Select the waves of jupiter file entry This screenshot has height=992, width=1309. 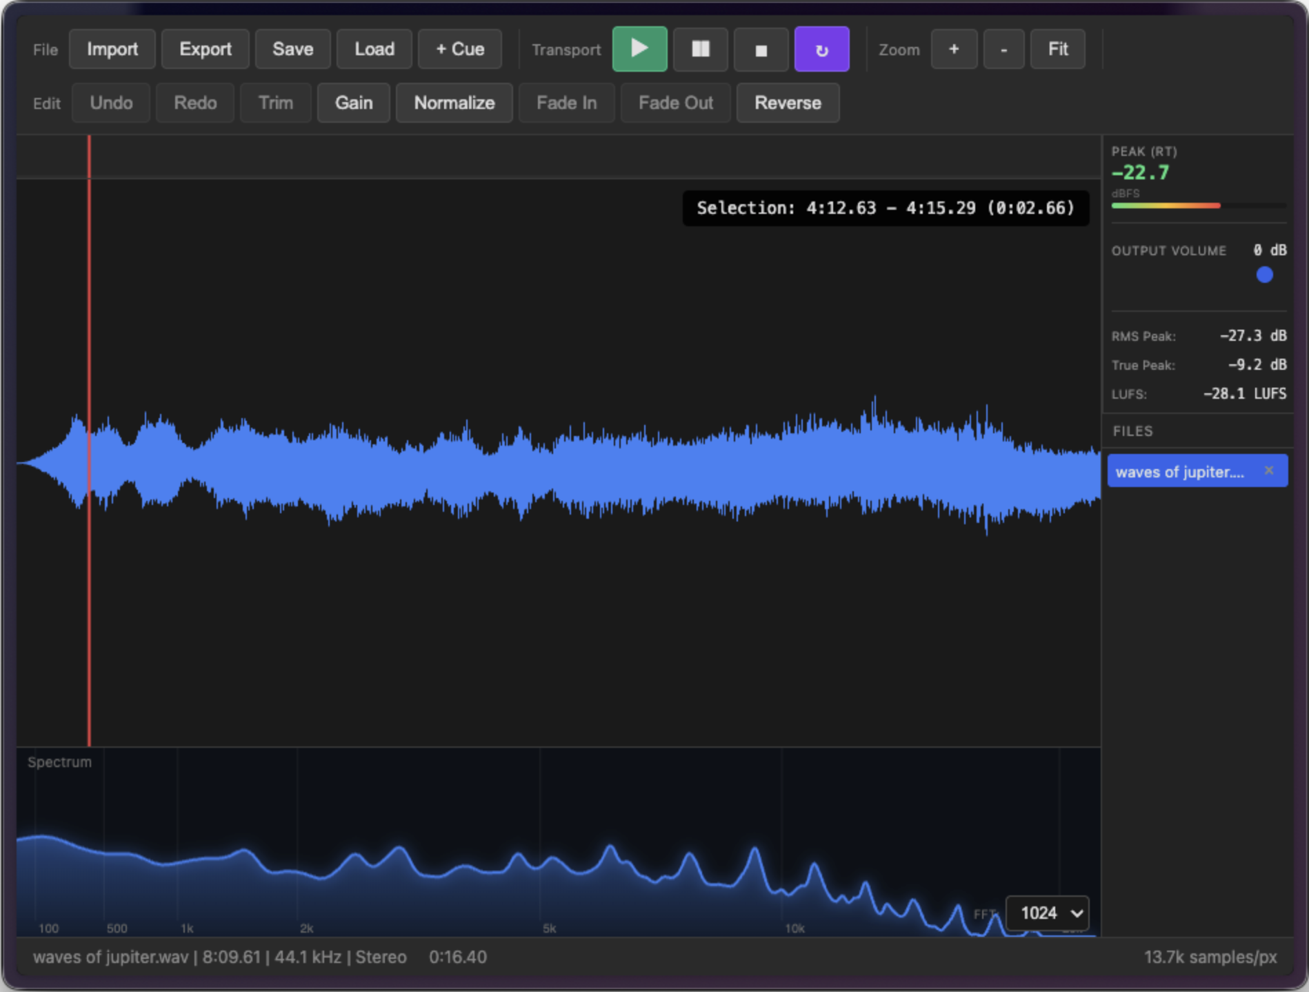pyautogui.click(x=1197, y=470)
